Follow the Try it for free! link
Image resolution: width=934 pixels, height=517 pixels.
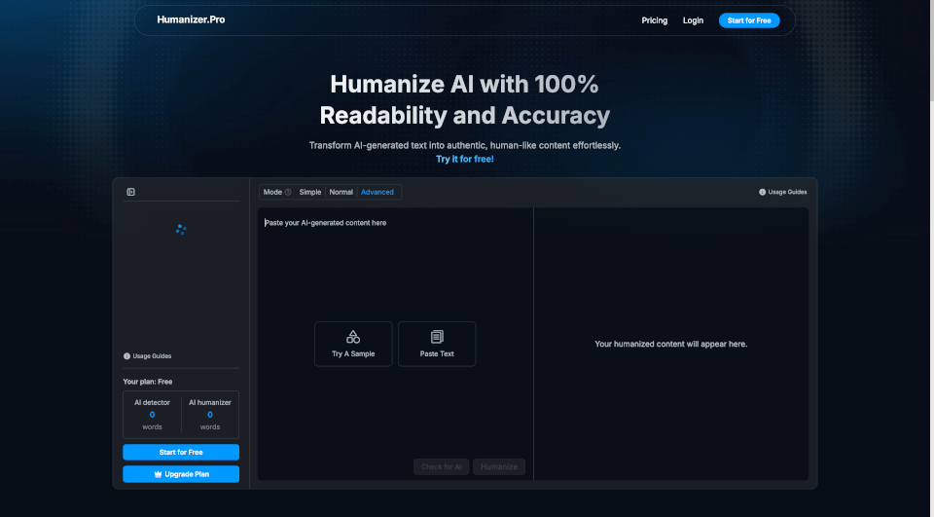[x=465, y=160]
